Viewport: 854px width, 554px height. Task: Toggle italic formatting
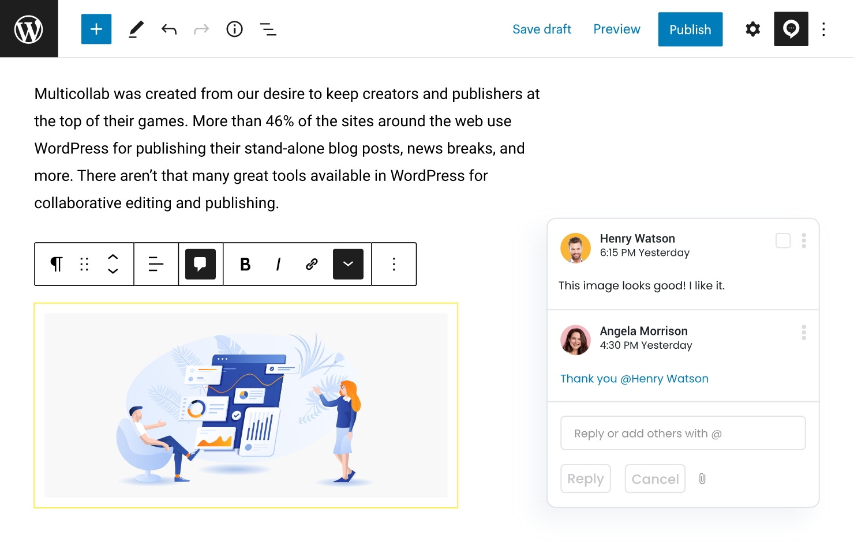coord(278,264)
